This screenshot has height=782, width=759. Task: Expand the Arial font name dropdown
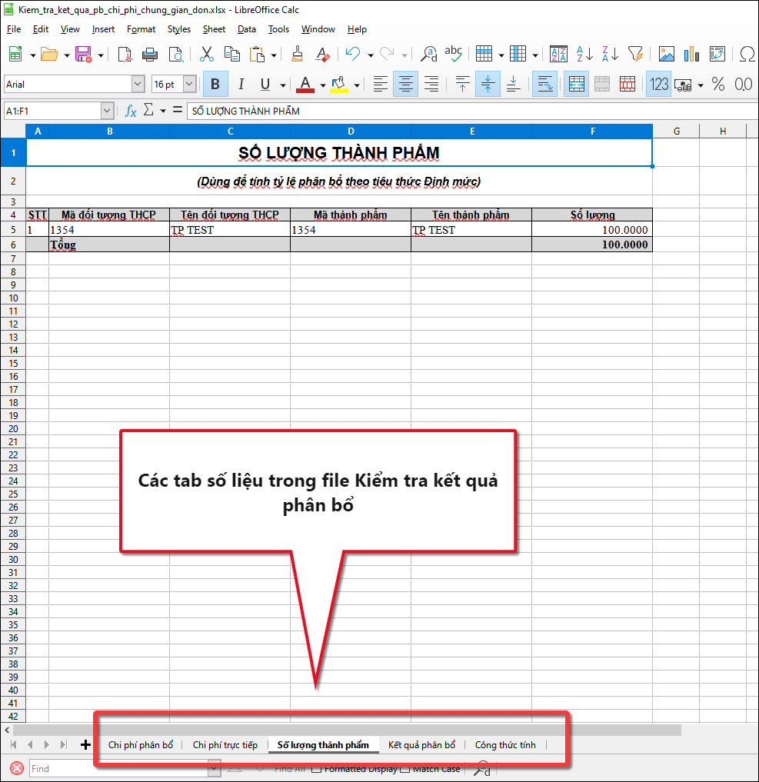tap(138, 84)
